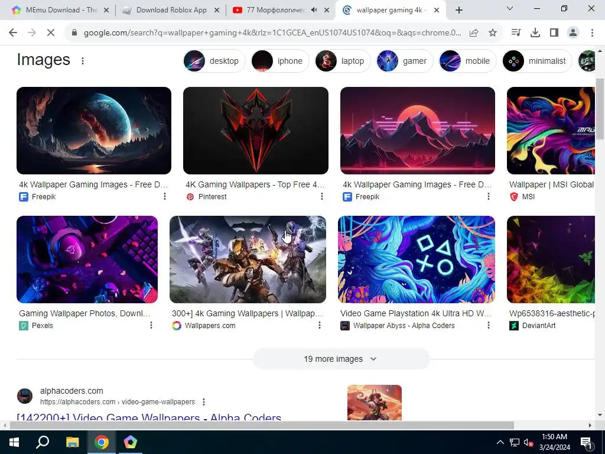The image size is (605, 454).
Task: Toggle the Chrome side panel
Action: 554,33
